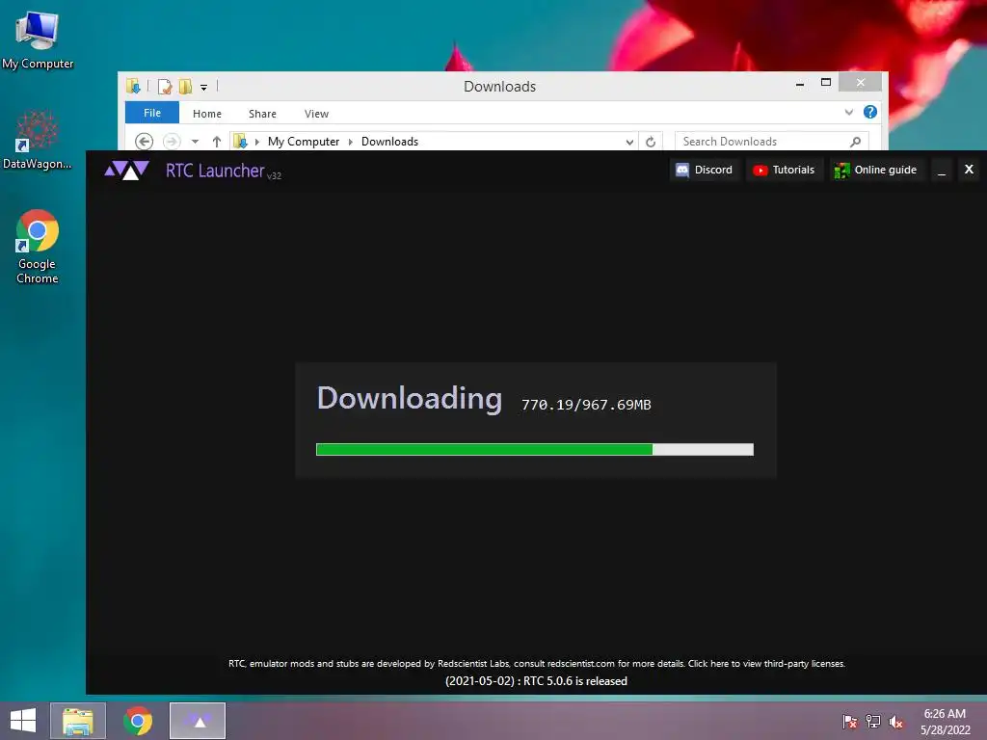Open the Action Center flag tray icon
Screen dimensions: 987x740
pyautogui.click(x=849, y=722)
